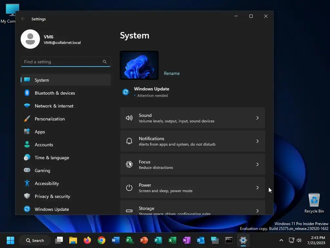Click the sidebar Windows Update icon
Image resolution: width=330 pixels, height=248 pixels.
27,209
